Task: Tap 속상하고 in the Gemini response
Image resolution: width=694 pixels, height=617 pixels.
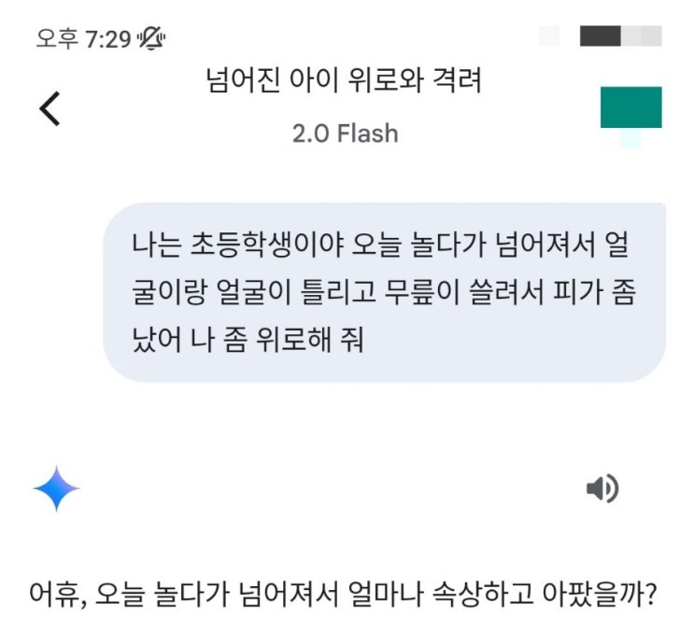Action: click(x=482, y=594)
